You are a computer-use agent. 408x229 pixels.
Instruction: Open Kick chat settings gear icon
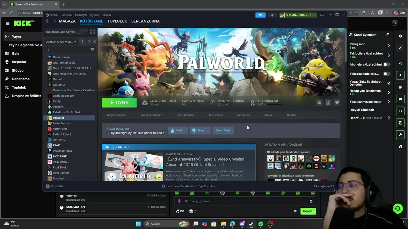(x=295, y=211)
